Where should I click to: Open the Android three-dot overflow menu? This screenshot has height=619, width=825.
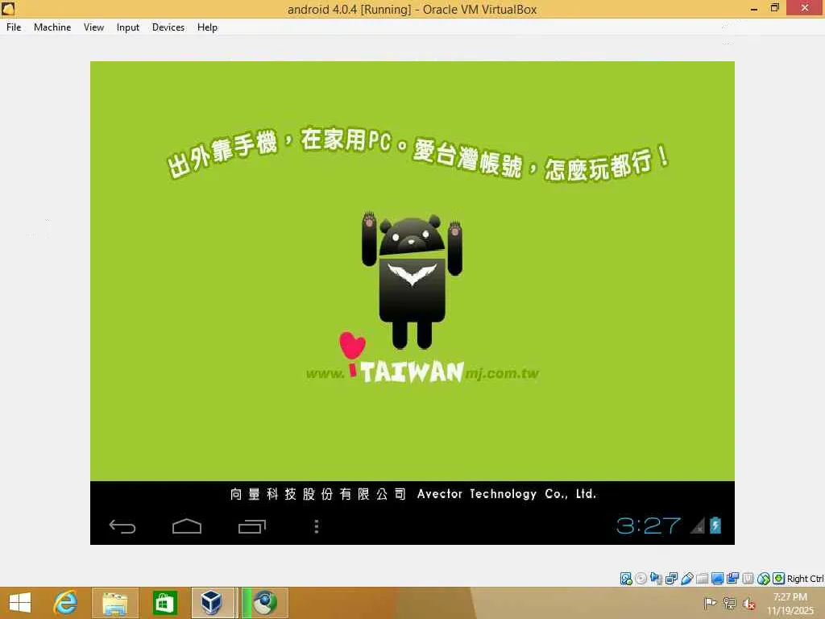coord(316,526)
